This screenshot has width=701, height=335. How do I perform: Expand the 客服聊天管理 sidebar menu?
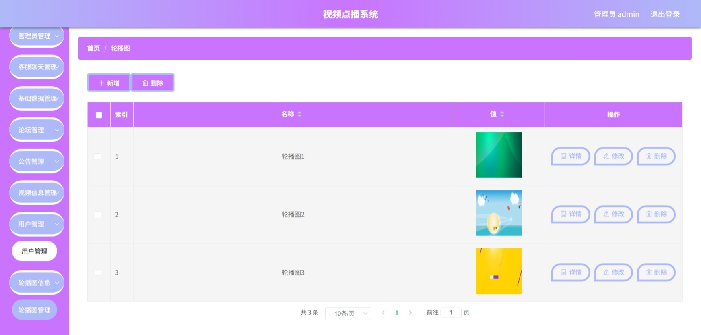pyautogui.click(x=37, y=67)
